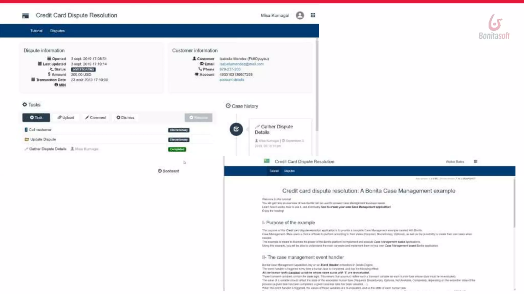Screen dimensions: 524x294
Task: Open the Gather Dispute Details task
Action: tap(48, 149)
